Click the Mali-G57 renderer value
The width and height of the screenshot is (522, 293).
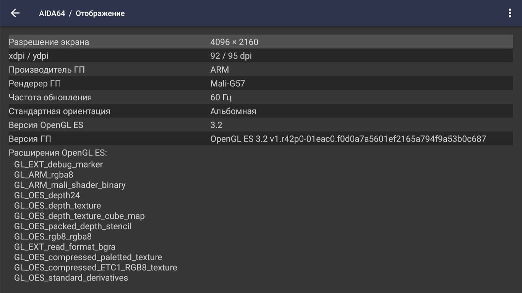pos(227,84)
